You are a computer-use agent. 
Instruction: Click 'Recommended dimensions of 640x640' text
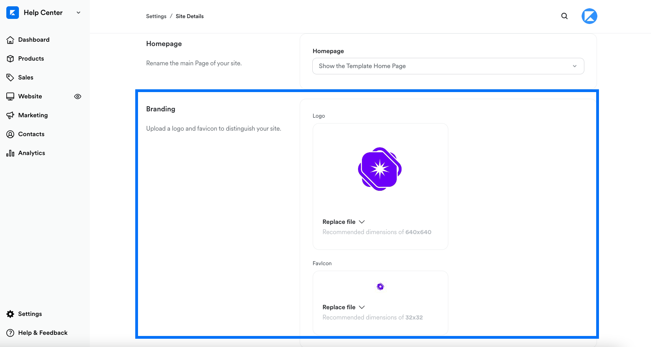377,232
